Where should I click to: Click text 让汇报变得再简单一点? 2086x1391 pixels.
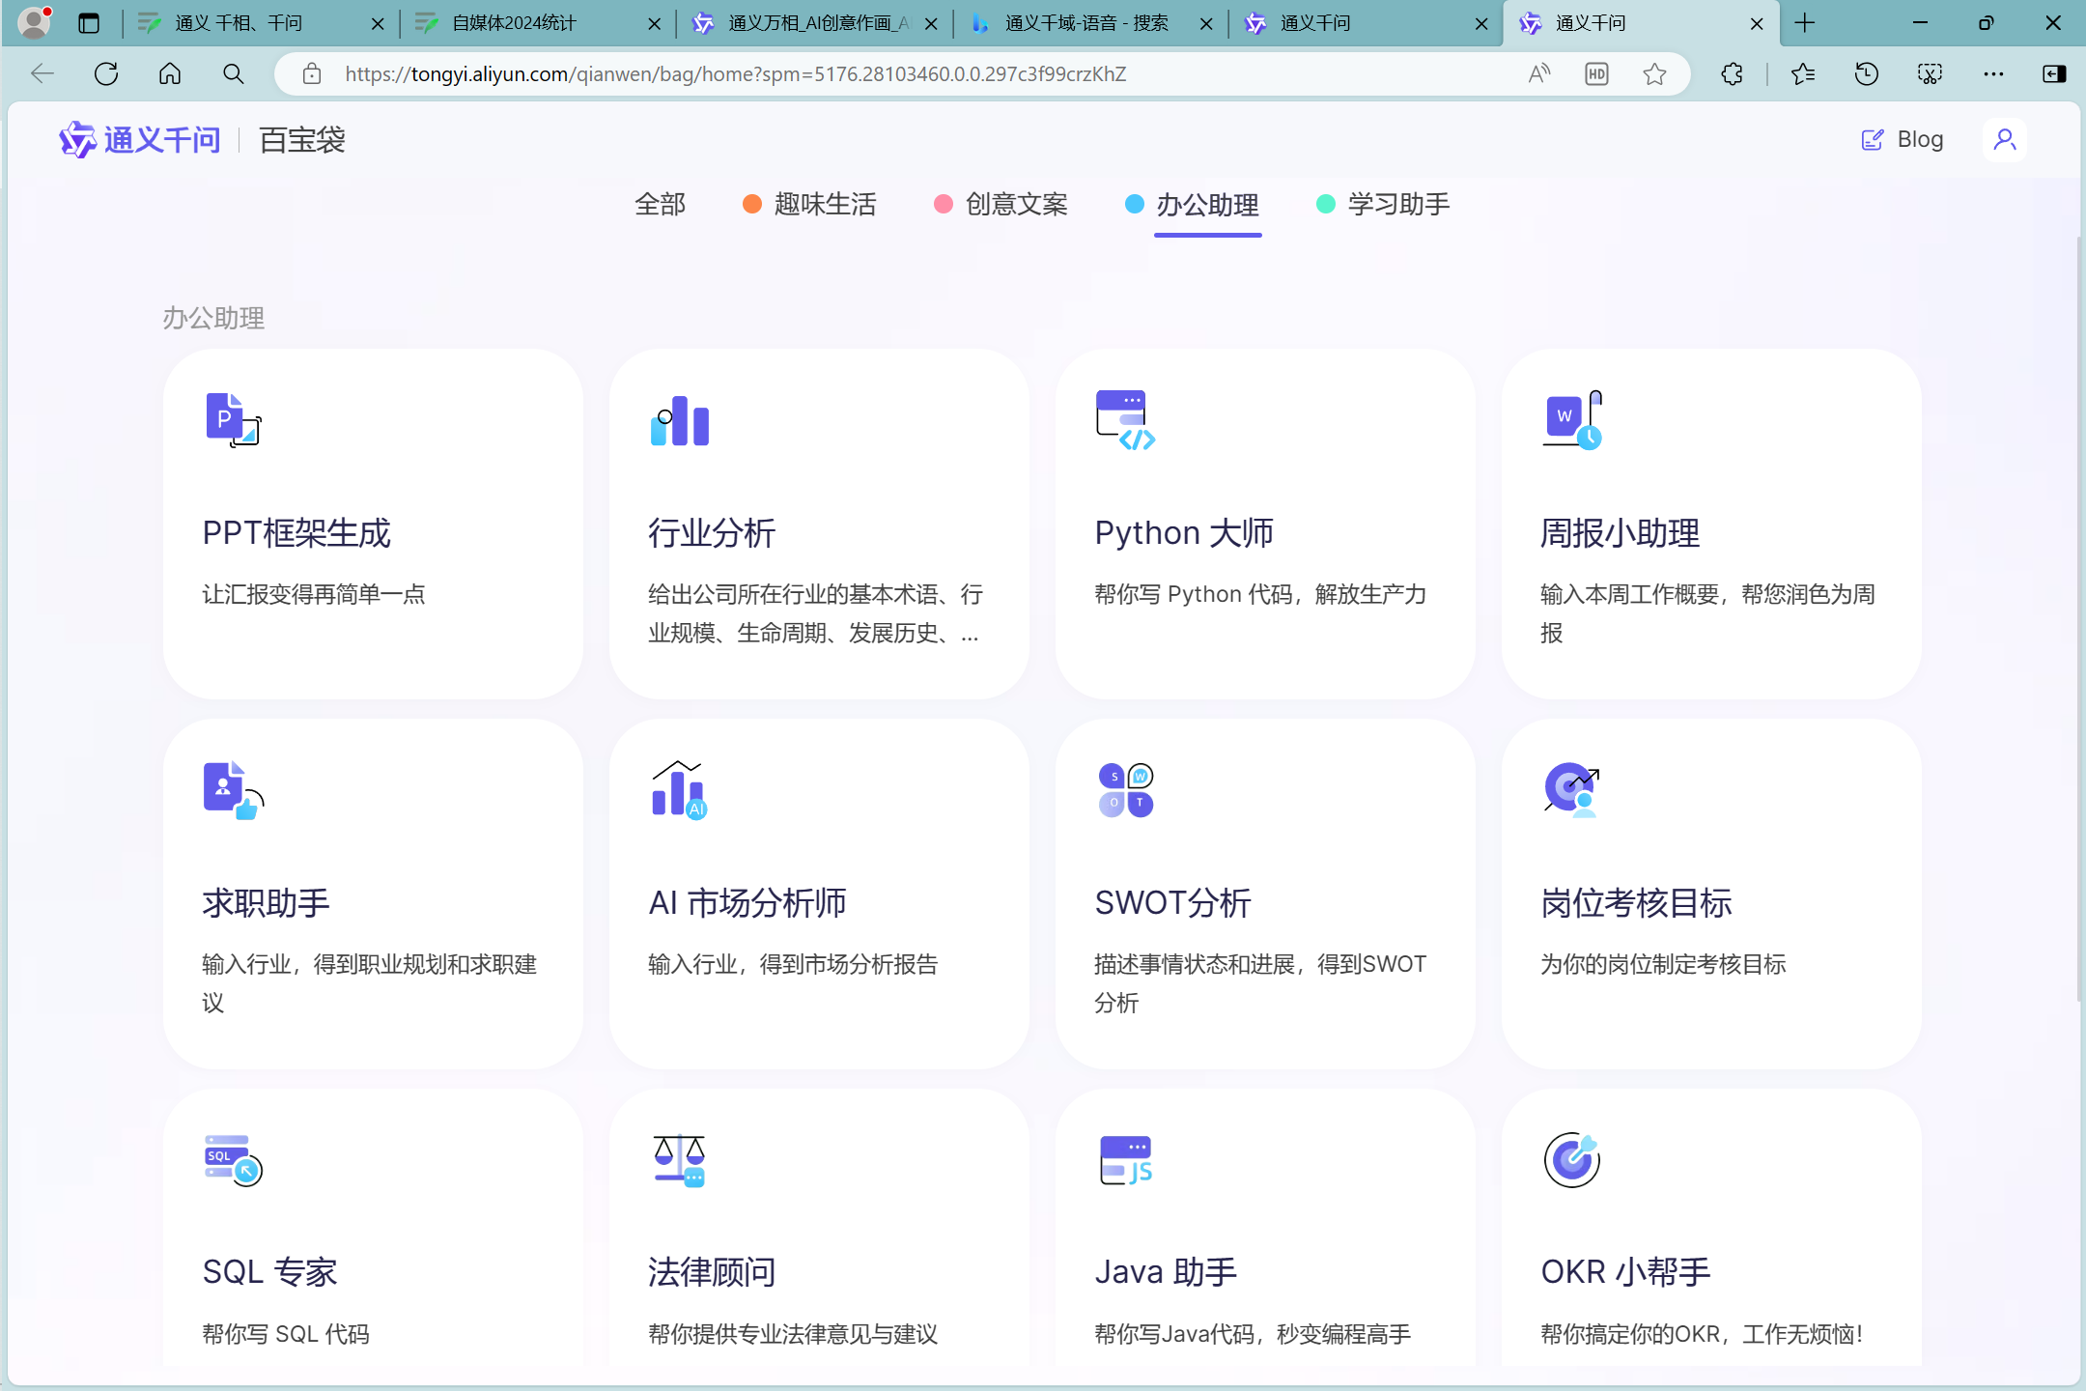click(314, 594)
